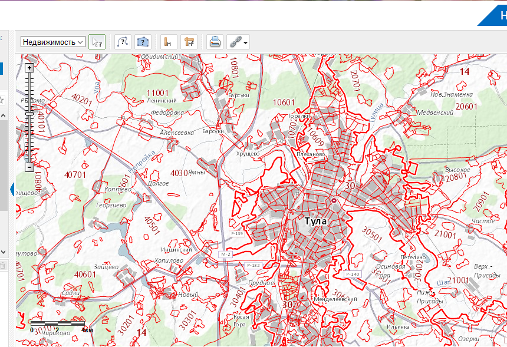Click the Плеханово settlement label
This screenshot has height=347, width=507.
coord(311,154)
